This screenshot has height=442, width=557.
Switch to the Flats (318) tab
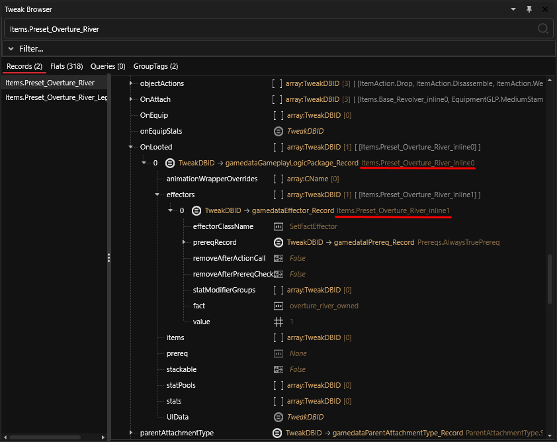pyautogui.click(x=66, y=66)
